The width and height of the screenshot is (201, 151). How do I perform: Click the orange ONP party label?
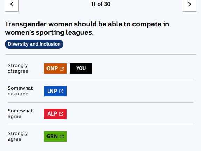[55, 69]
